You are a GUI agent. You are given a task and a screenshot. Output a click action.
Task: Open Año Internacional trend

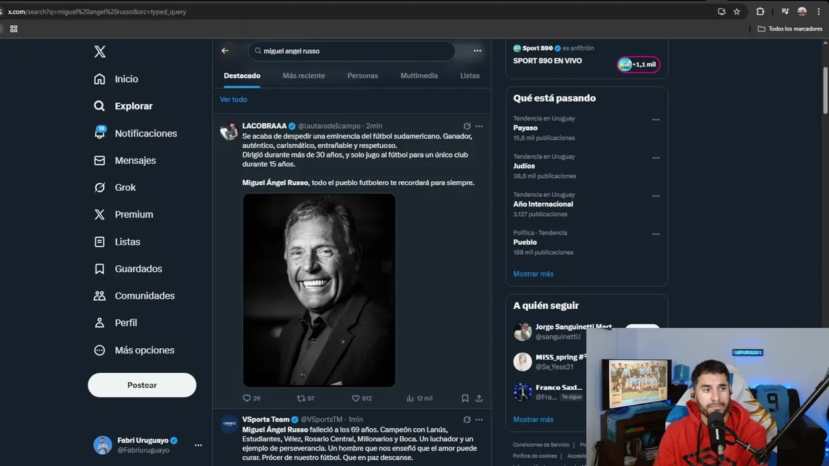[543, 205]
